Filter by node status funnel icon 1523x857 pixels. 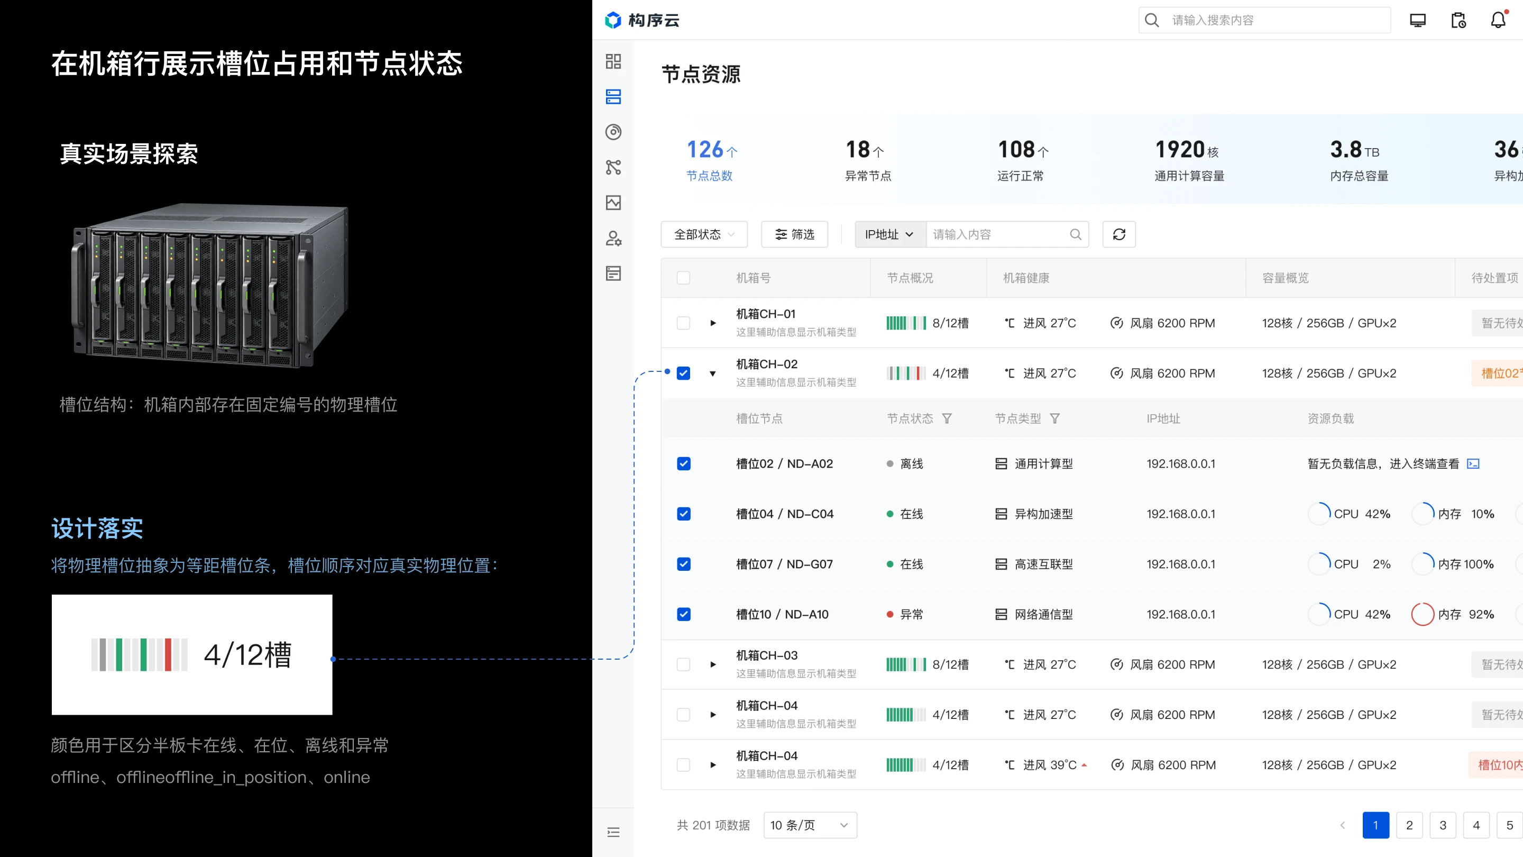point(947,419)
